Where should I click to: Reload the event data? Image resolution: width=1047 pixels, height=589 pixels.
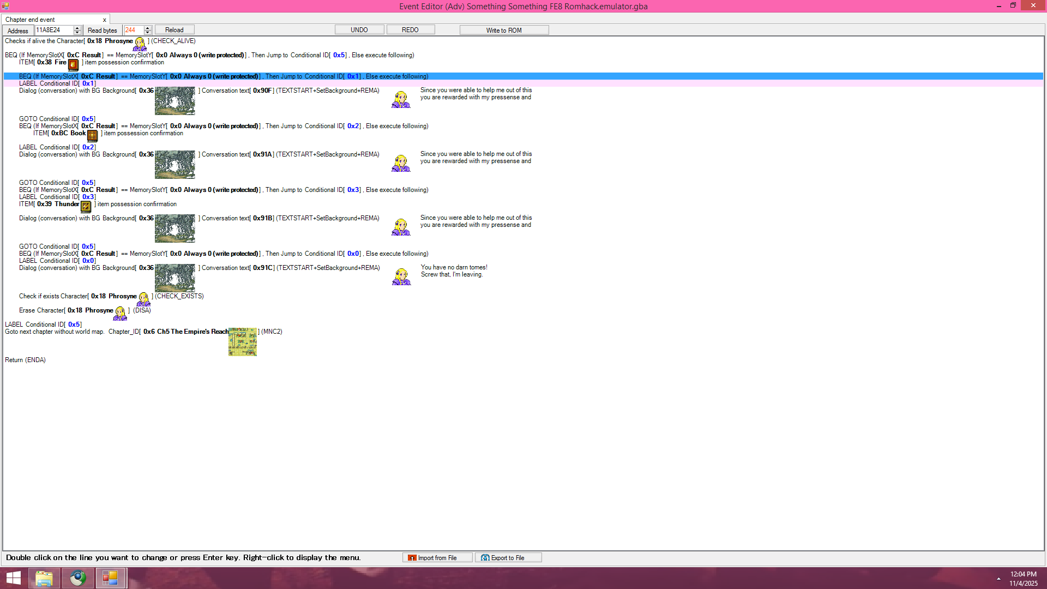[x=174, y=30]
